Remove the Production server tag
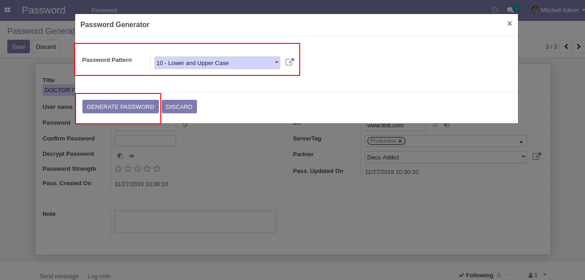 tap(400, 141)
